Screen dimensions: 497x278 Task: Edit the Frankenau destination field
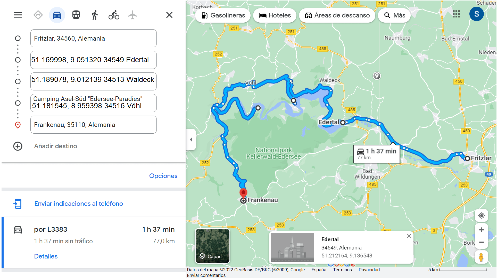click(x=93, y=125)
